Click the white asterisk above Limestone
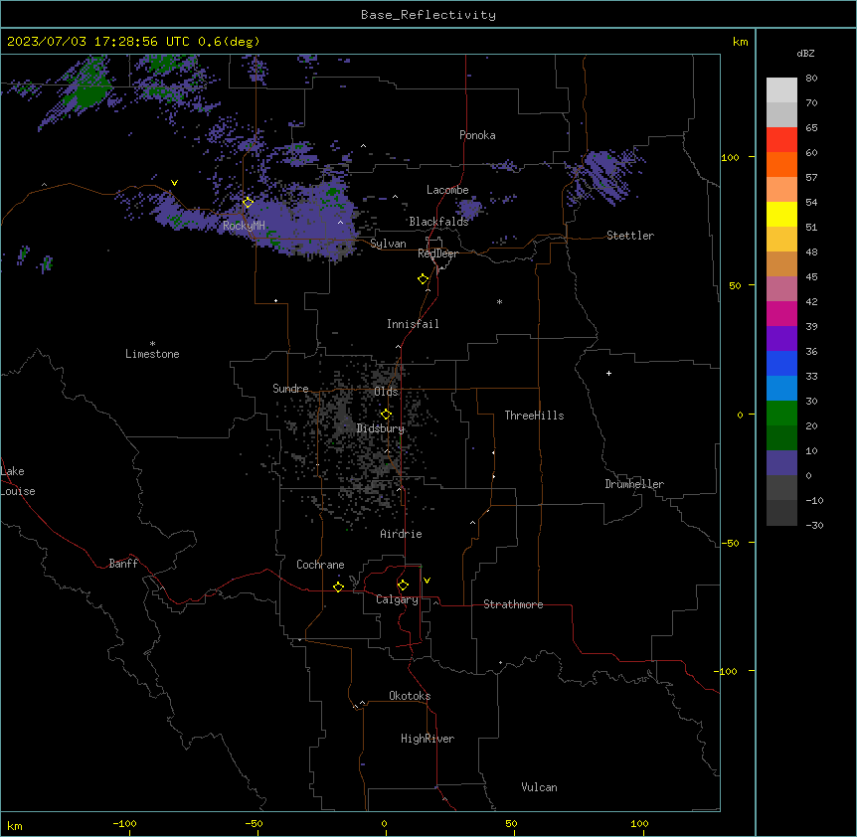857x837 pixels. tap(152, 344)
